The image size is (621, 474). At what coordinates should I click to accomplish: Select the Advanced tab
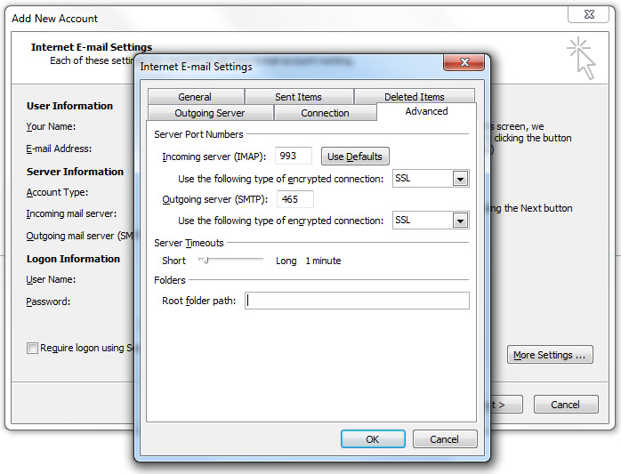(x=426, y=112)
